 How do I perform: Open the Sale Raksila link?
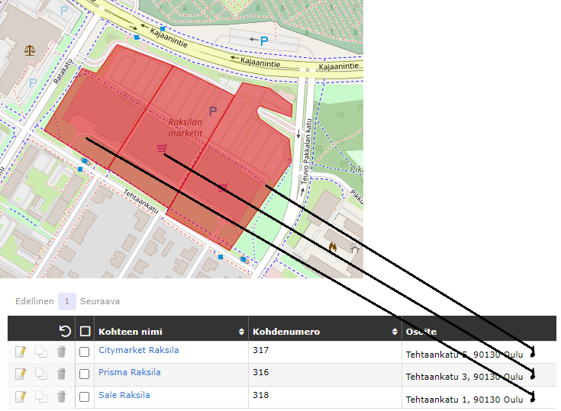(x=124, y=395)
